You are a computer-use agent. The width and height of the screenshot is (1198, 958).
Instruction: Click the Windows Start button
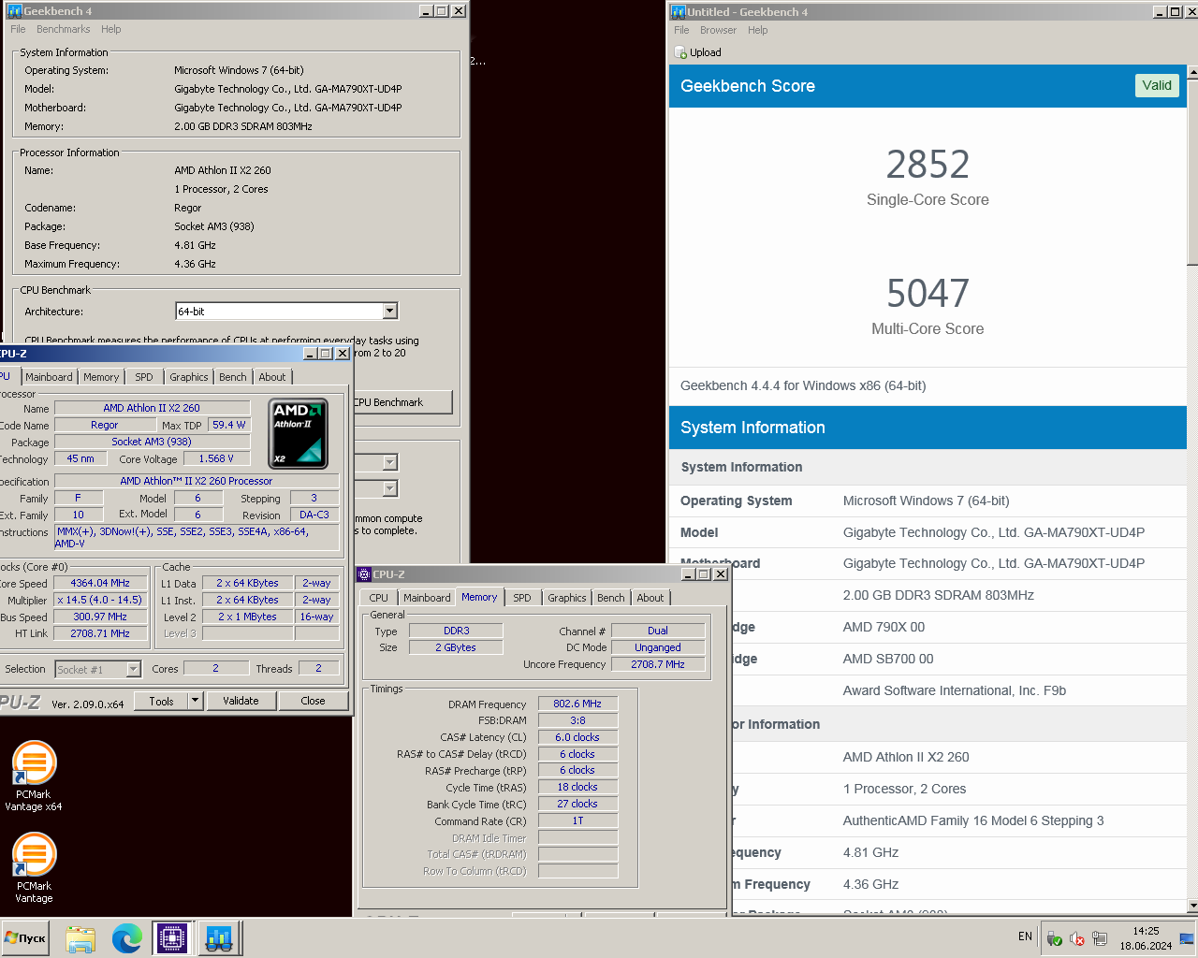pos(25,937)
